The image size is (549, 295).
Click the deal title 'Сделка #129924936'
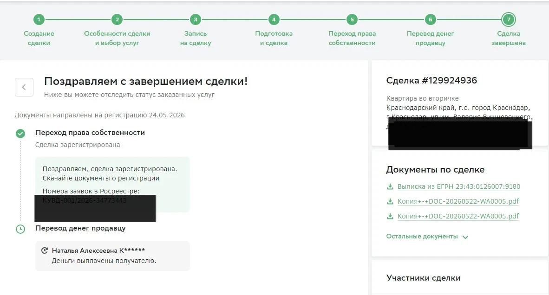tap(431, 80)
